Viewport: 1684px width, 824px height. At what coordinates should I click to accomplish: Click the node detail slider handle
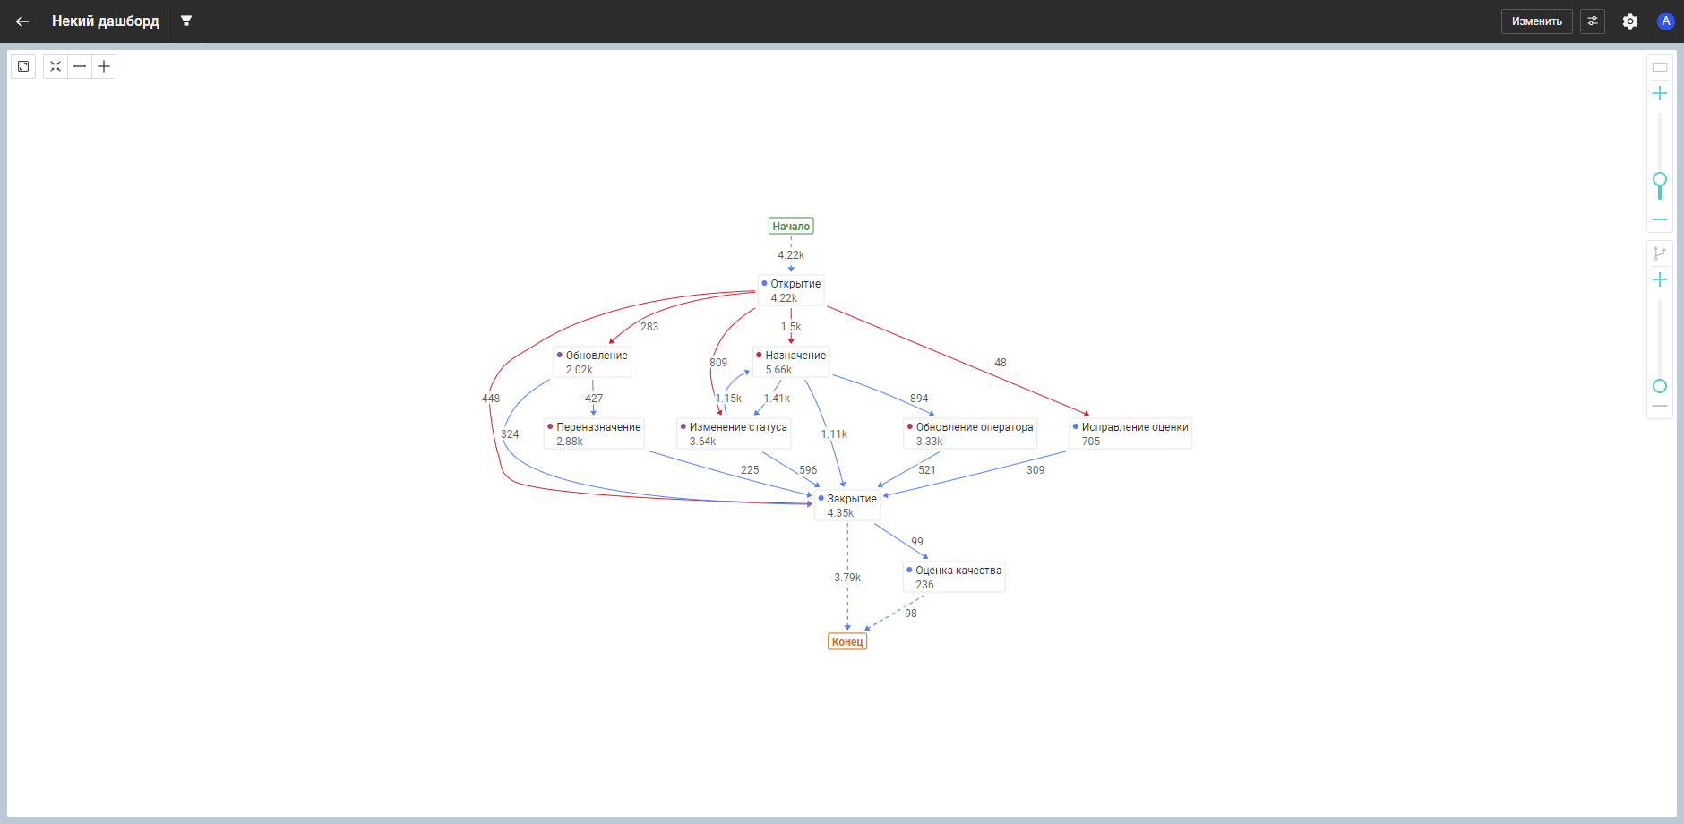(1660, 180)
